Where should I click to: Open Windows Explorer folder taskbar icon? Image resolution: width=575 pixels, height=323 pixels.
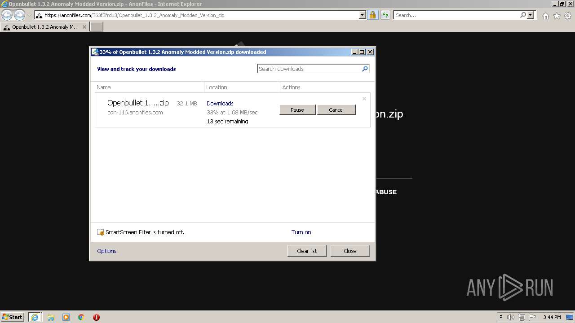tap(51, 317)
